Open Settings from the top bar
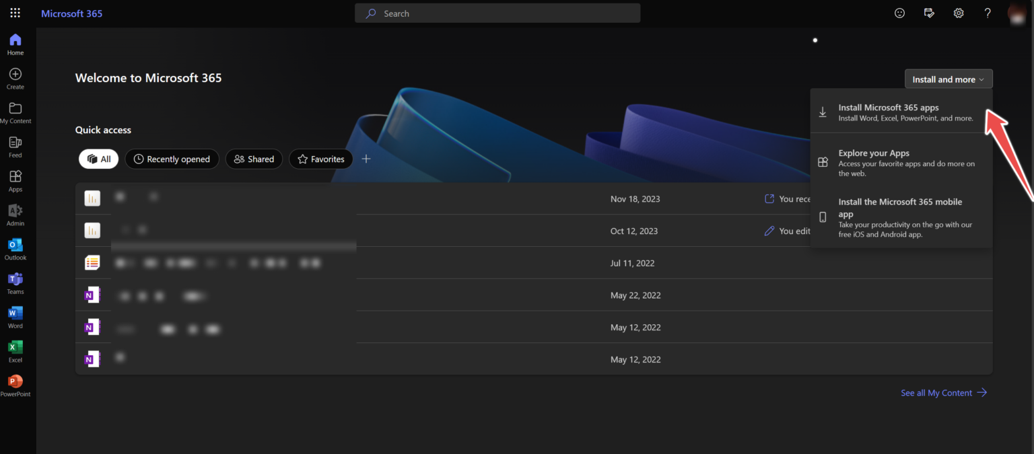The height and width of the screenshot is (454, 1034). click(959, 13)
